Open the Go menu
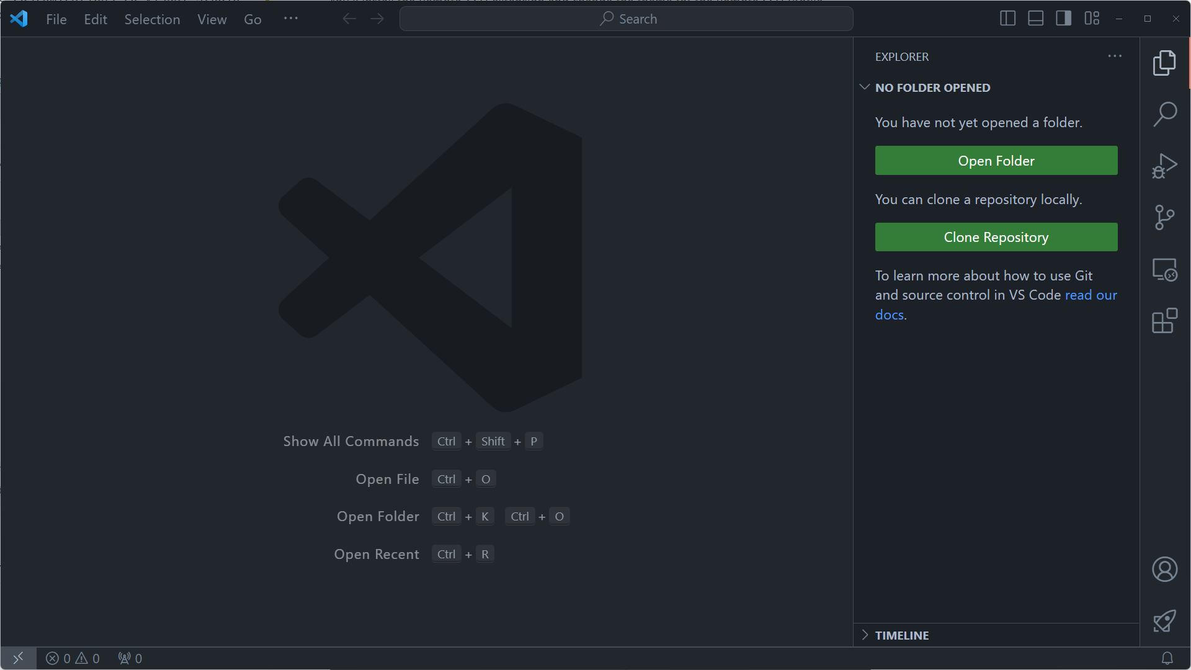 point(252,19)
